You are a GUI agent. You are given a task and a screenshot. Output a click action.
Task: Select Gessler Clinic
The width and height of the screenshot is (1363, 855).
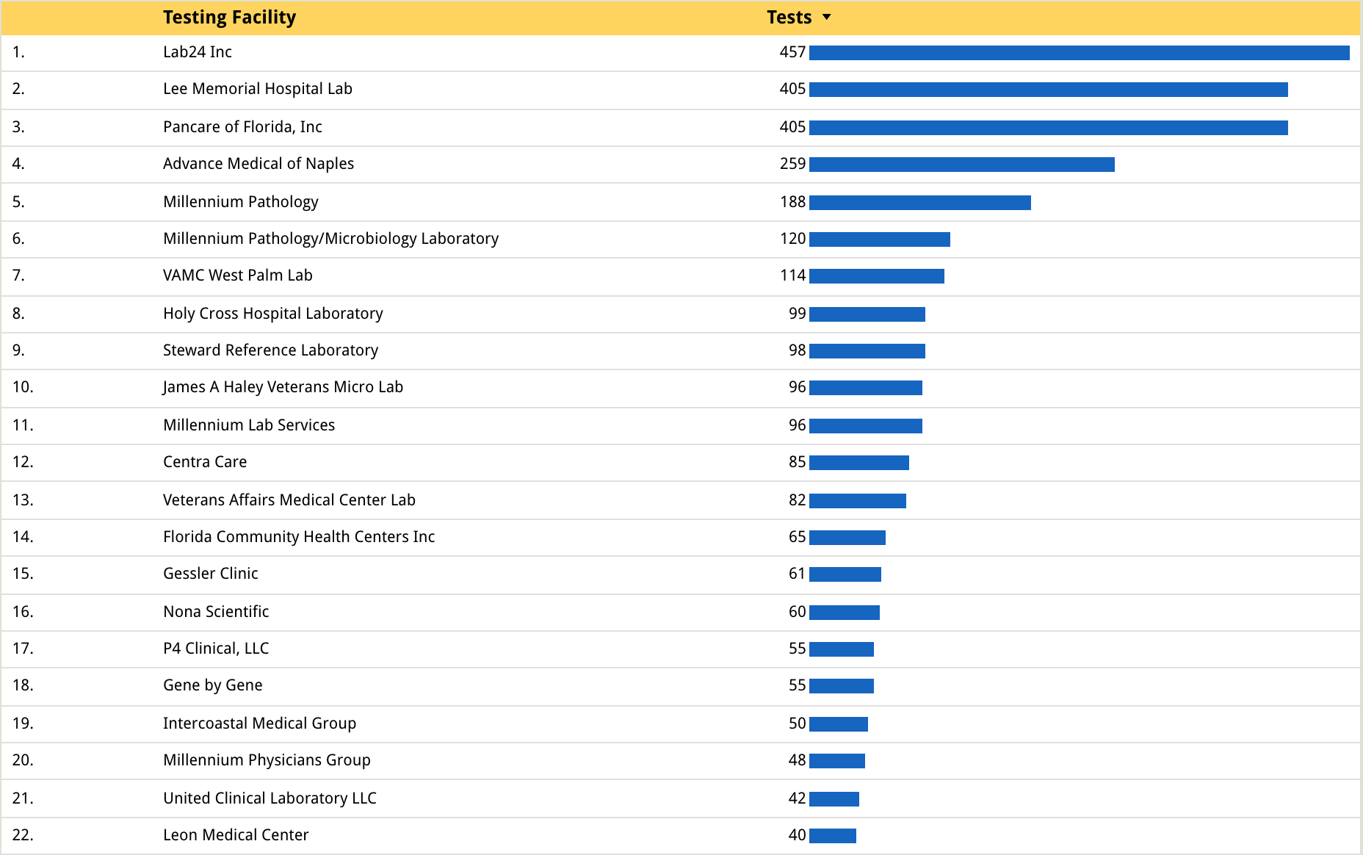(211, 574)
